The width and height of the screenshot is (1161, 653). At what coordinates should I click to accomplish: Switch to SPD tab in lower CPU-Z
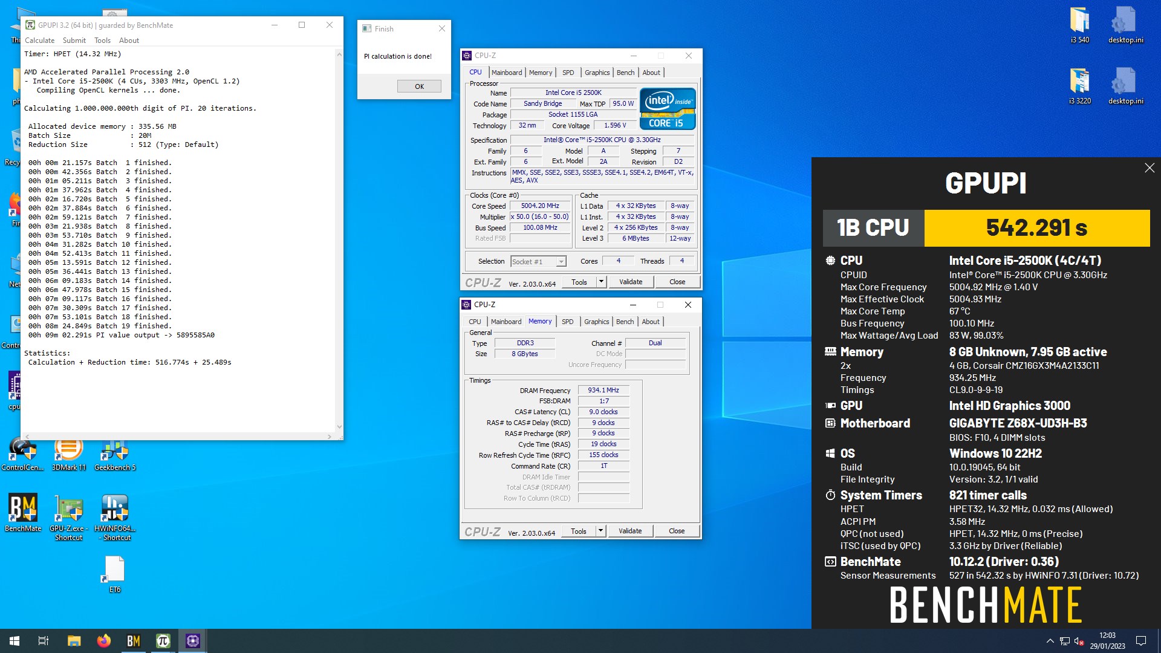pos(568,322)
